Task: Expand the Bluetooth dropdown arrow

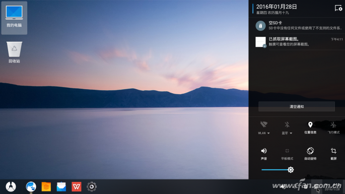Action: pos(291,133)
